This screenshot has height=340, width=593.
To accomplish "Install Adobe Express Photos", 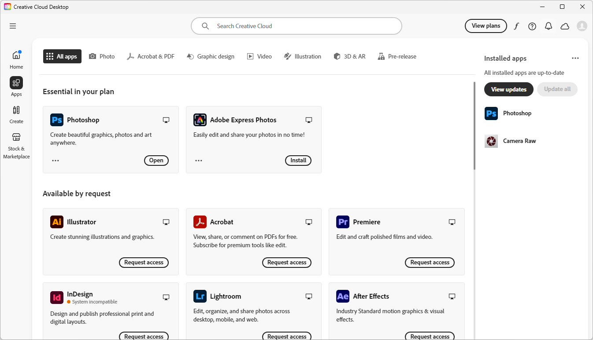I will coord(298,161).
